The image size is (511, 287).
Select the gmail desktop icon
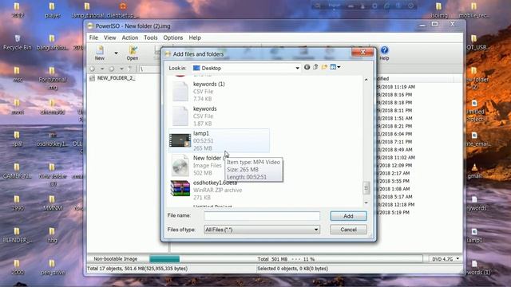(x=474, y=171)
